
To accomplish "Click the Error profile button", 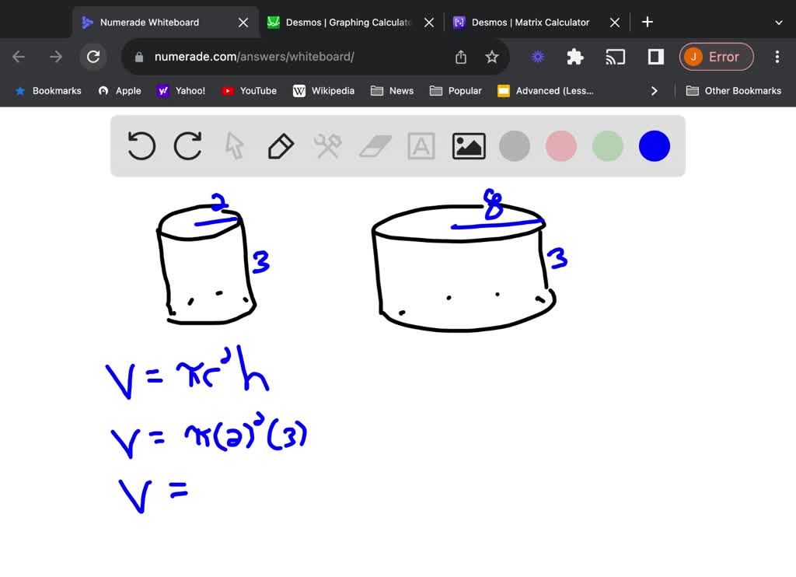I will coord(716,57).
